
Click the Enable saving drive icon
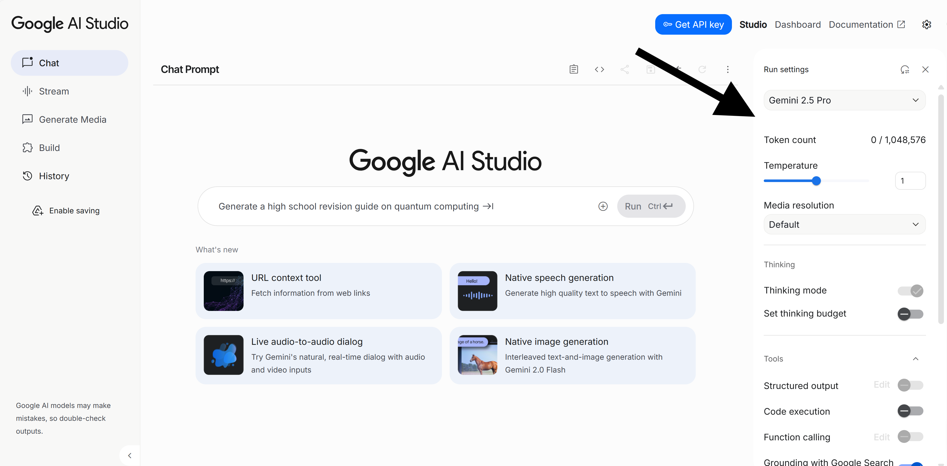click(37, 210)
